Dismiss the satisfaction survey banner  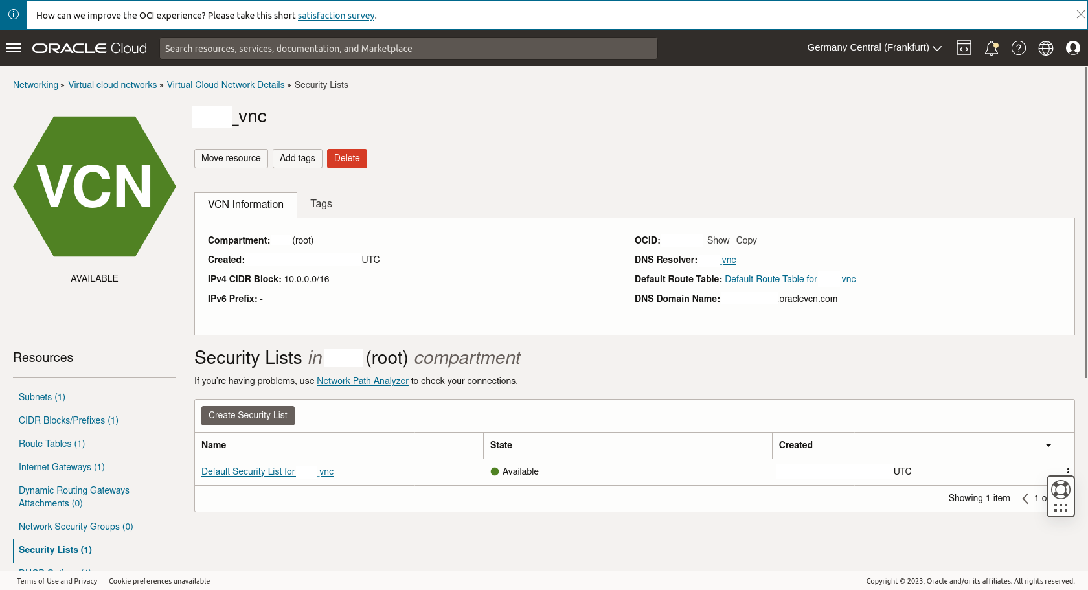(1080, 14)
